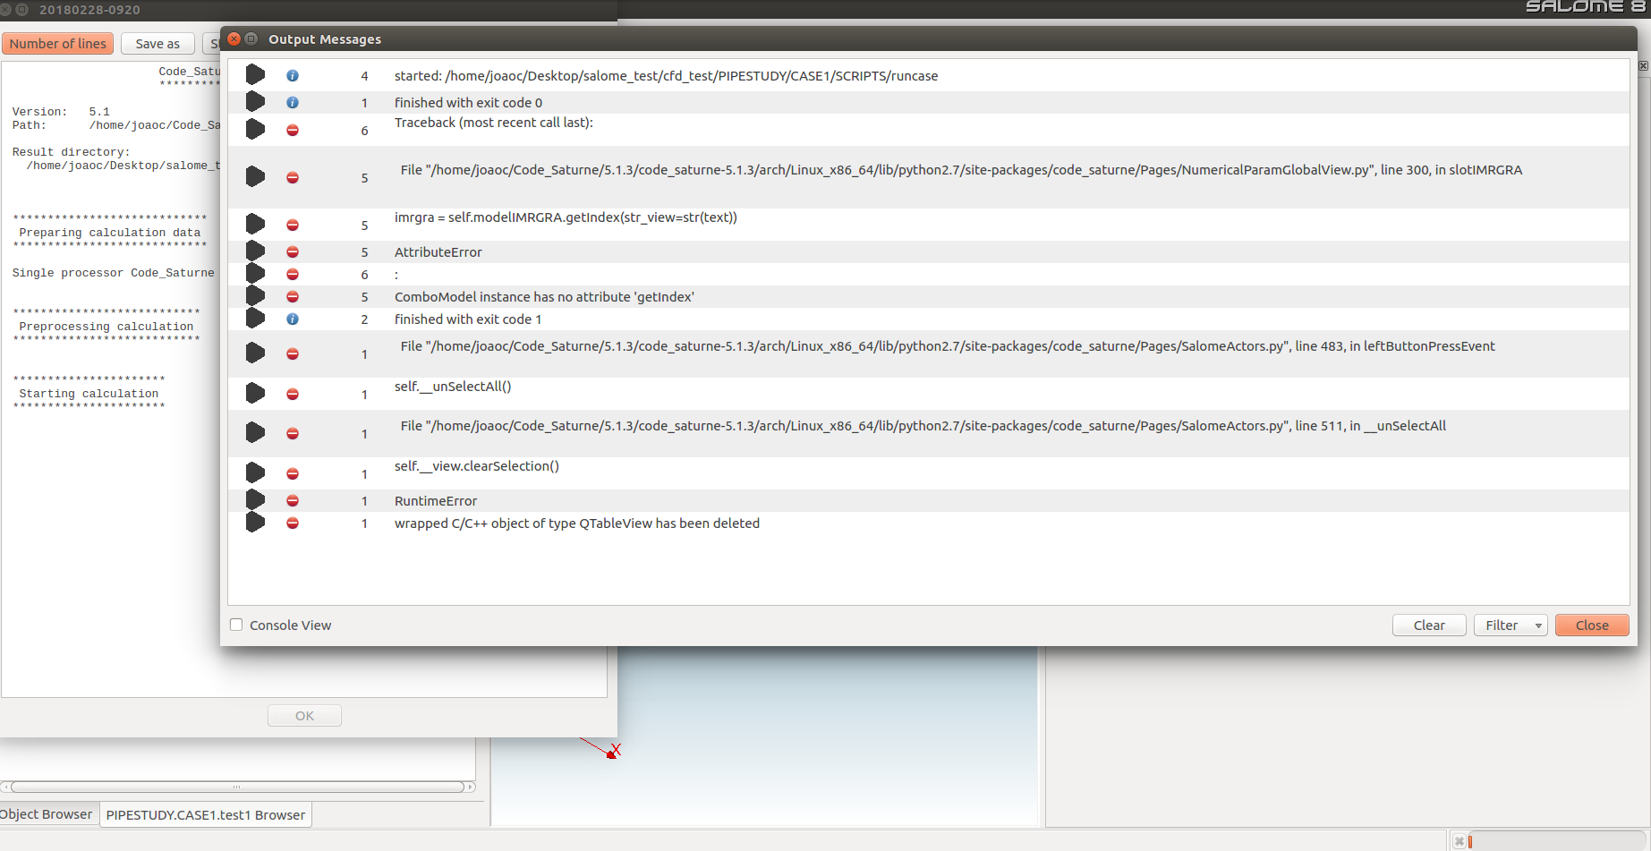
Task: Click the info icon beside 'finished with exit code 1'
Action: pyautogui.click(x=293, y=319)
